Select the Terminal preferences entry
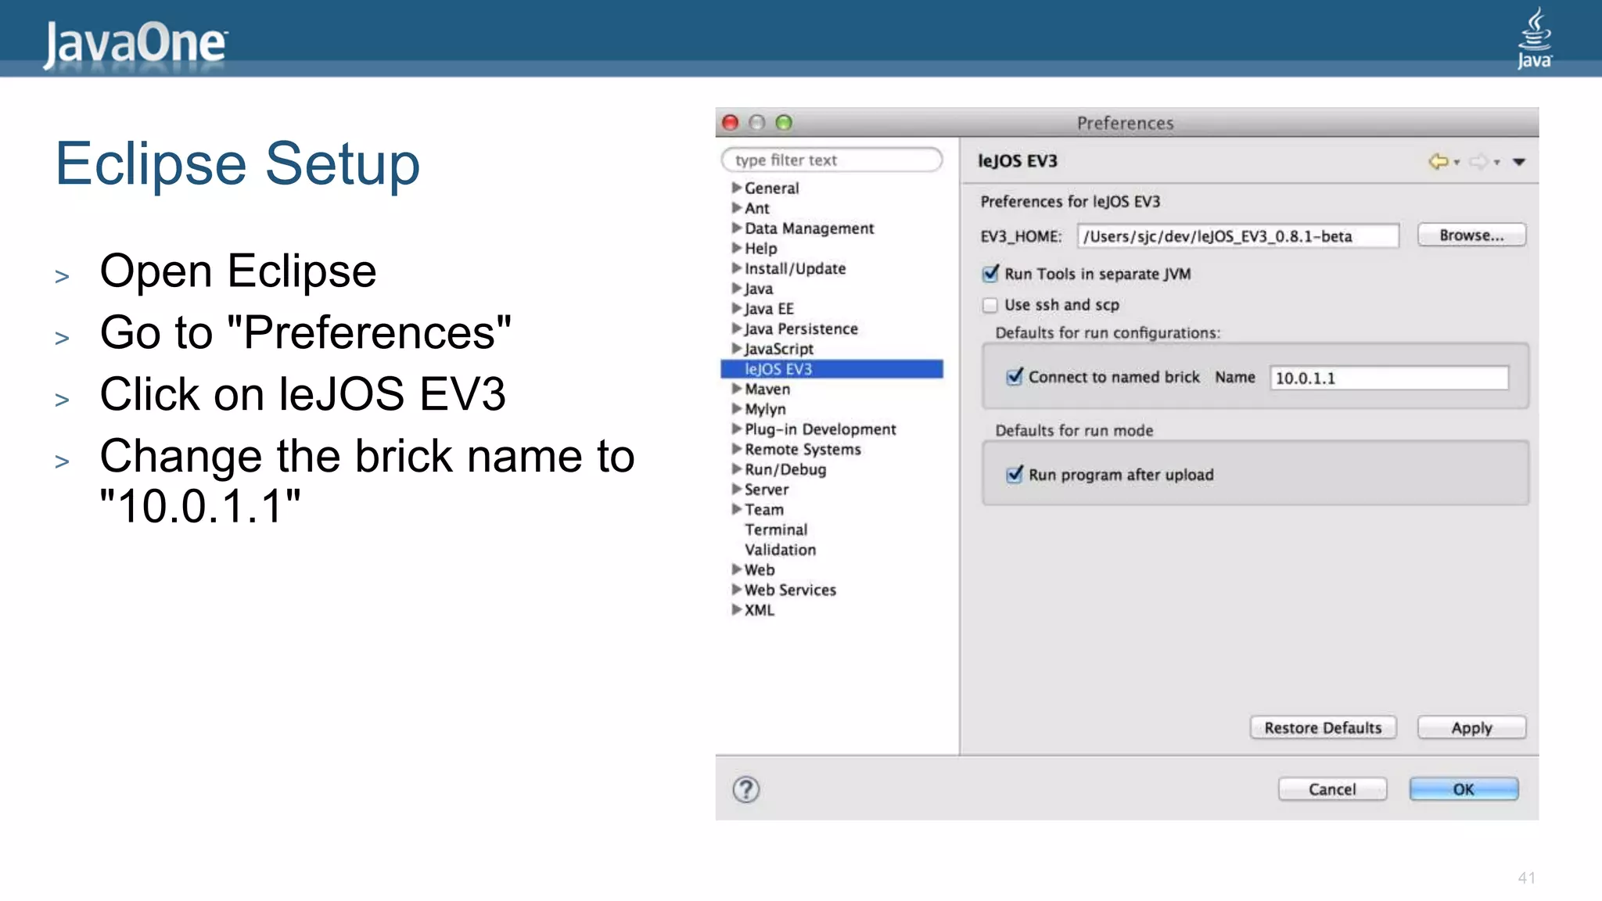The width and height of the screenshot is (1602, 901). click(x=776, y=529)
